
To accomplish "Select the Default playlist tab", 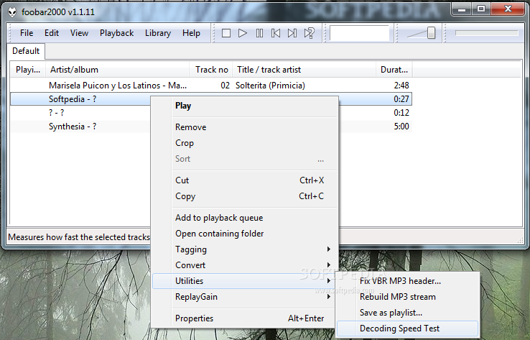I will (26, 51).
